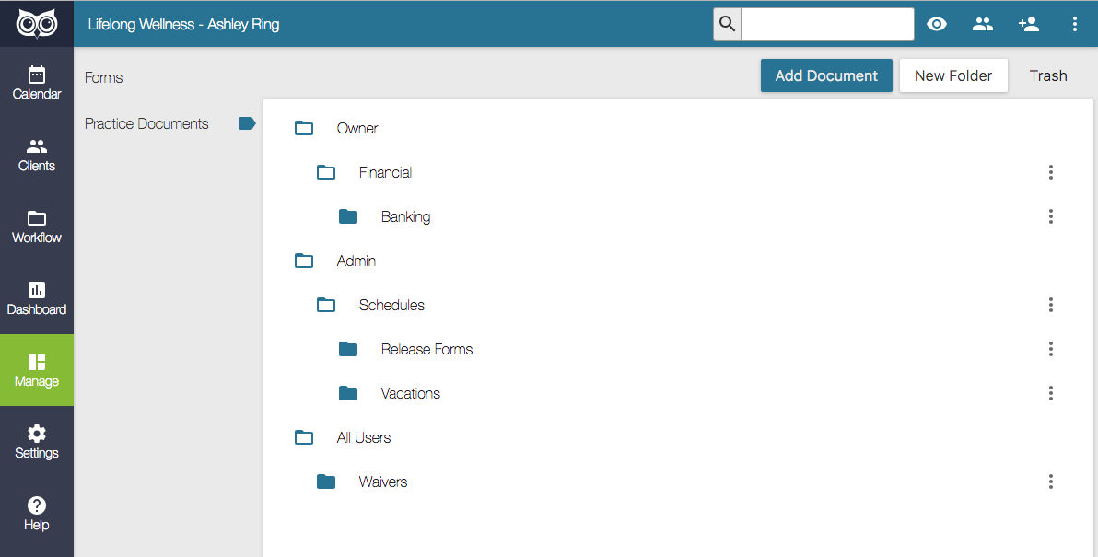Open Settings from the sidebar
Image resolution: width=1098 pixels, height=557 pixels.
point(37,441)
